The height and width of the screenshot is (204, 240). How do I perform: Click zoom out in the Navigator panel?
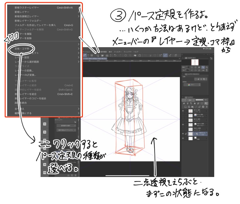192,67
